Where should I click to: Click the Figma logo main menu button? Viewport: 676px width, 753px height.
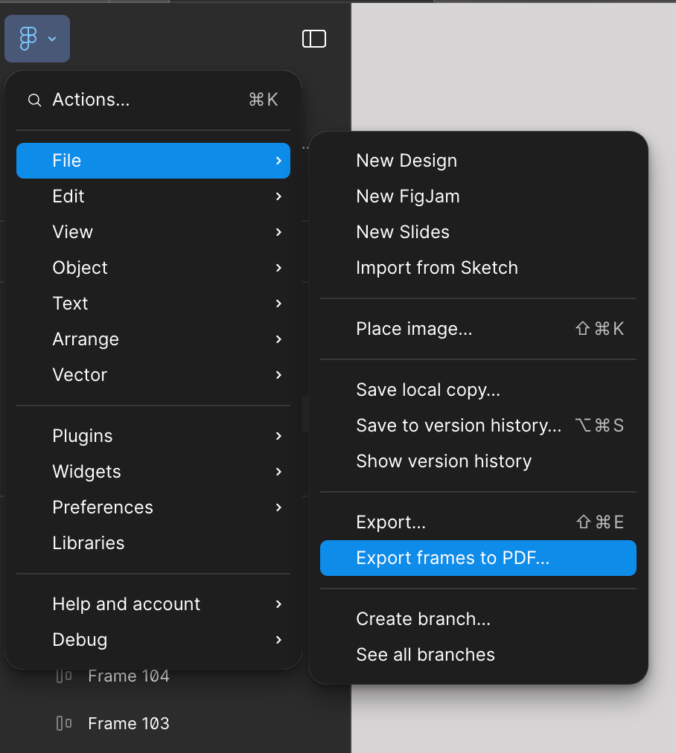[37, 39]
